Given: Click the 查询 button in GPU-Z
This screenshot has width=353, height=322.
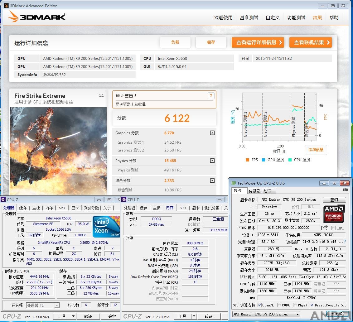Looking at the screenshot, I should (334, 200).
